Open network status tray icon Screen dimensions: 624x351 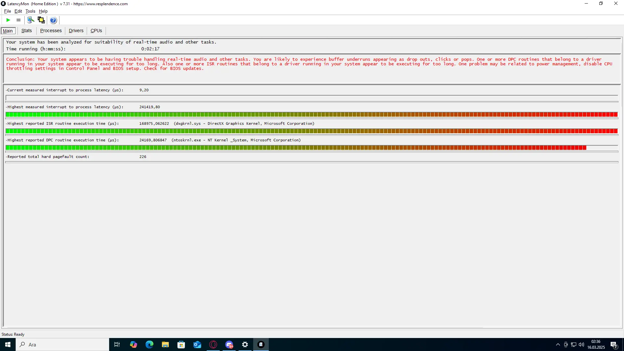pyautogui.click(x=574, y=344)
